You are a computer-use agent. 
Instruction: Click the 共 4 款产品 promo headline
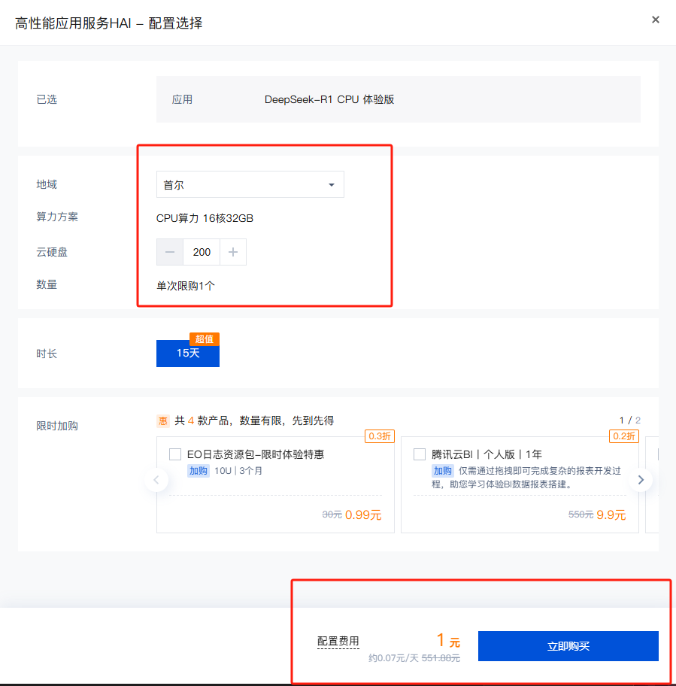[254, 421]
